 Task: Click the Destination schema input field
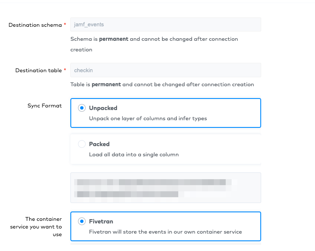(x=165, y=25)
